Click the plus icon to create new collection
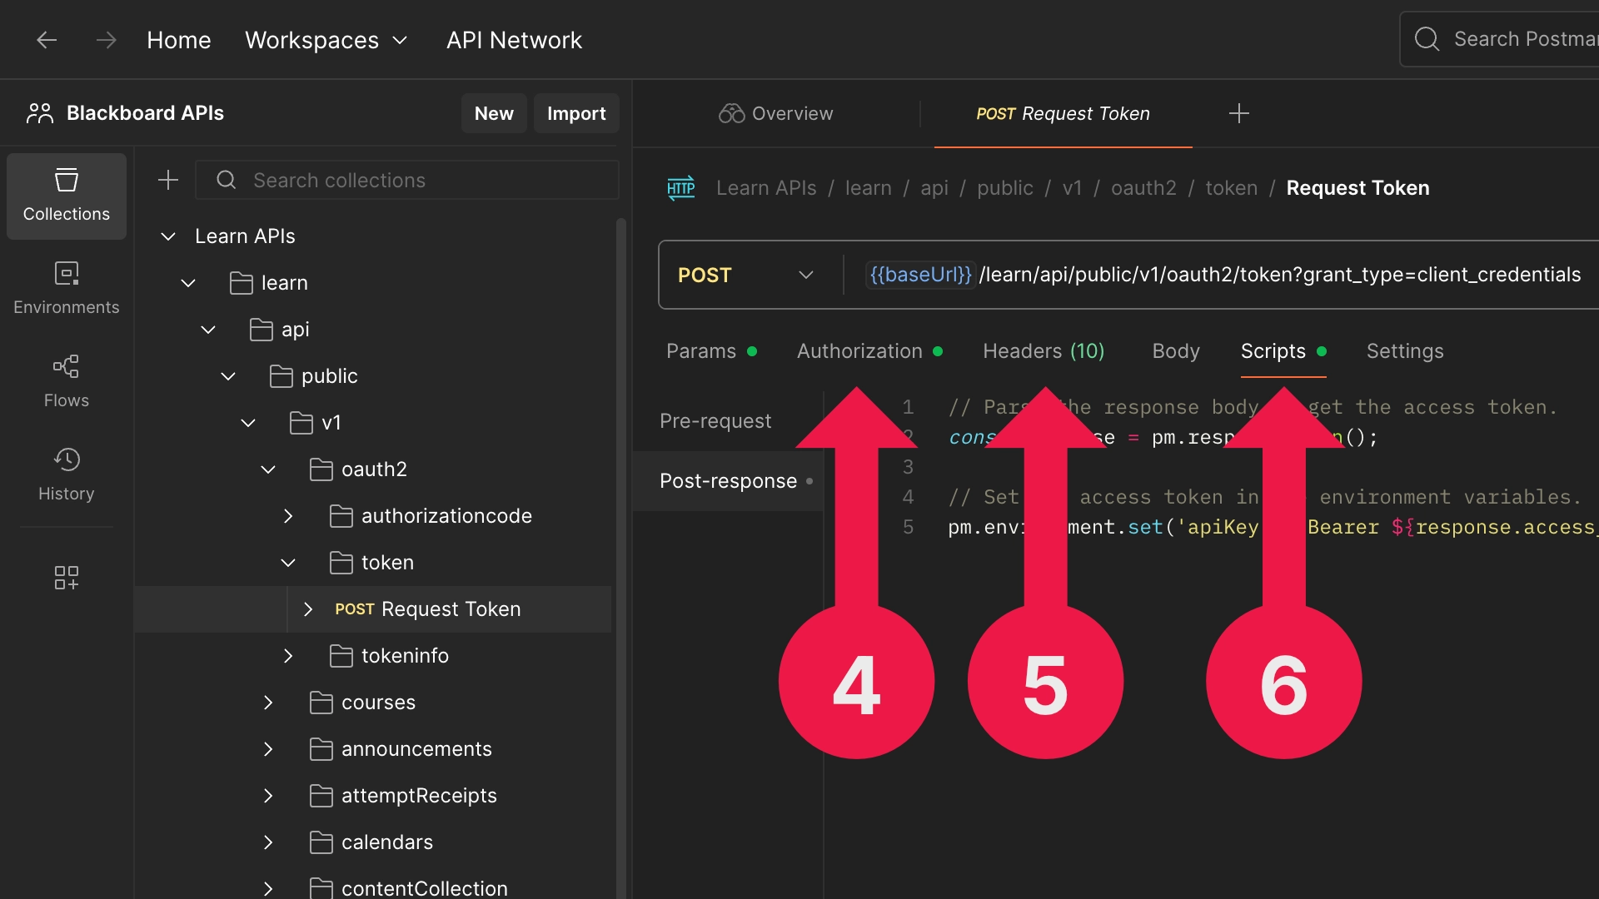The height and width of the screenshot is (899, 1599). click(168, 180)
